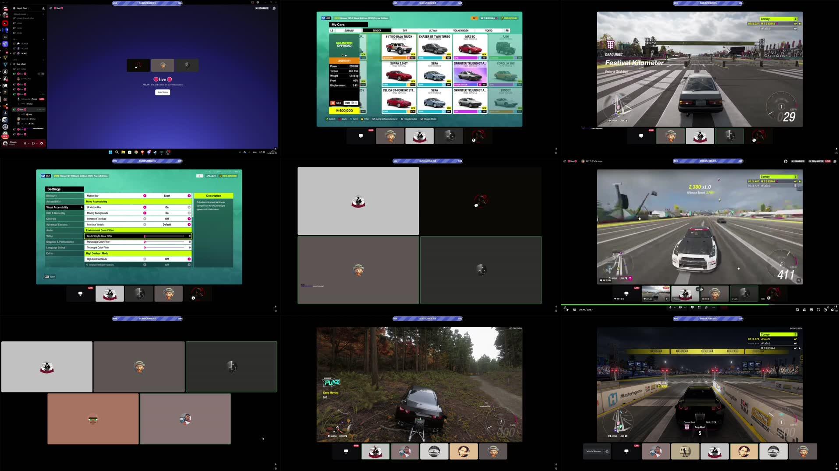Open camera options arrow in stream controls
The width and height of the screenshot is (839, 471).
click(x=685, y=308)
